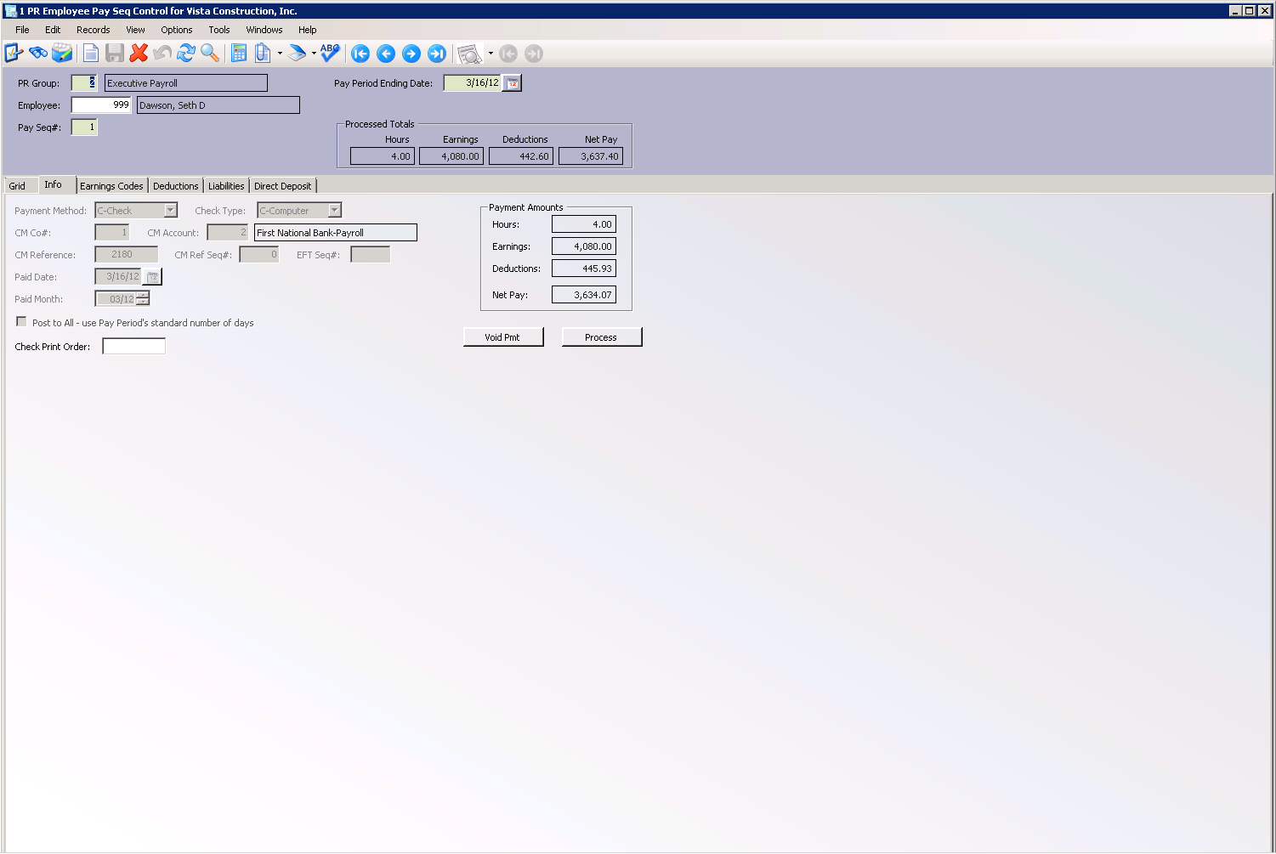Open the Windows menu

[x=264, y=30]
